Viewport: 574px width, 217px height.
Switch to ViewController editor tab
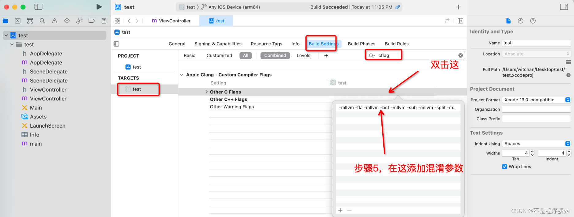click(x=171, y=21)
